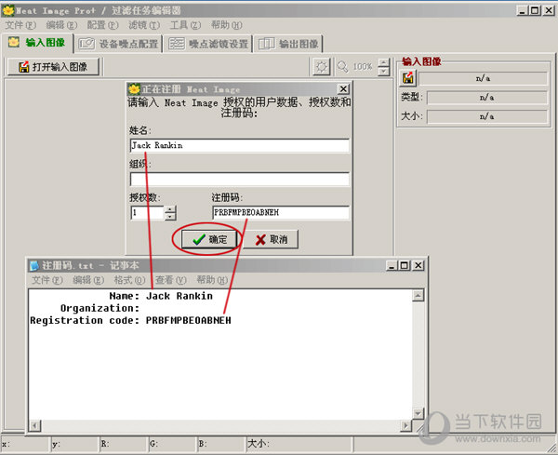
Task: Close the Notepad window
Action: [x=418, y=265]
